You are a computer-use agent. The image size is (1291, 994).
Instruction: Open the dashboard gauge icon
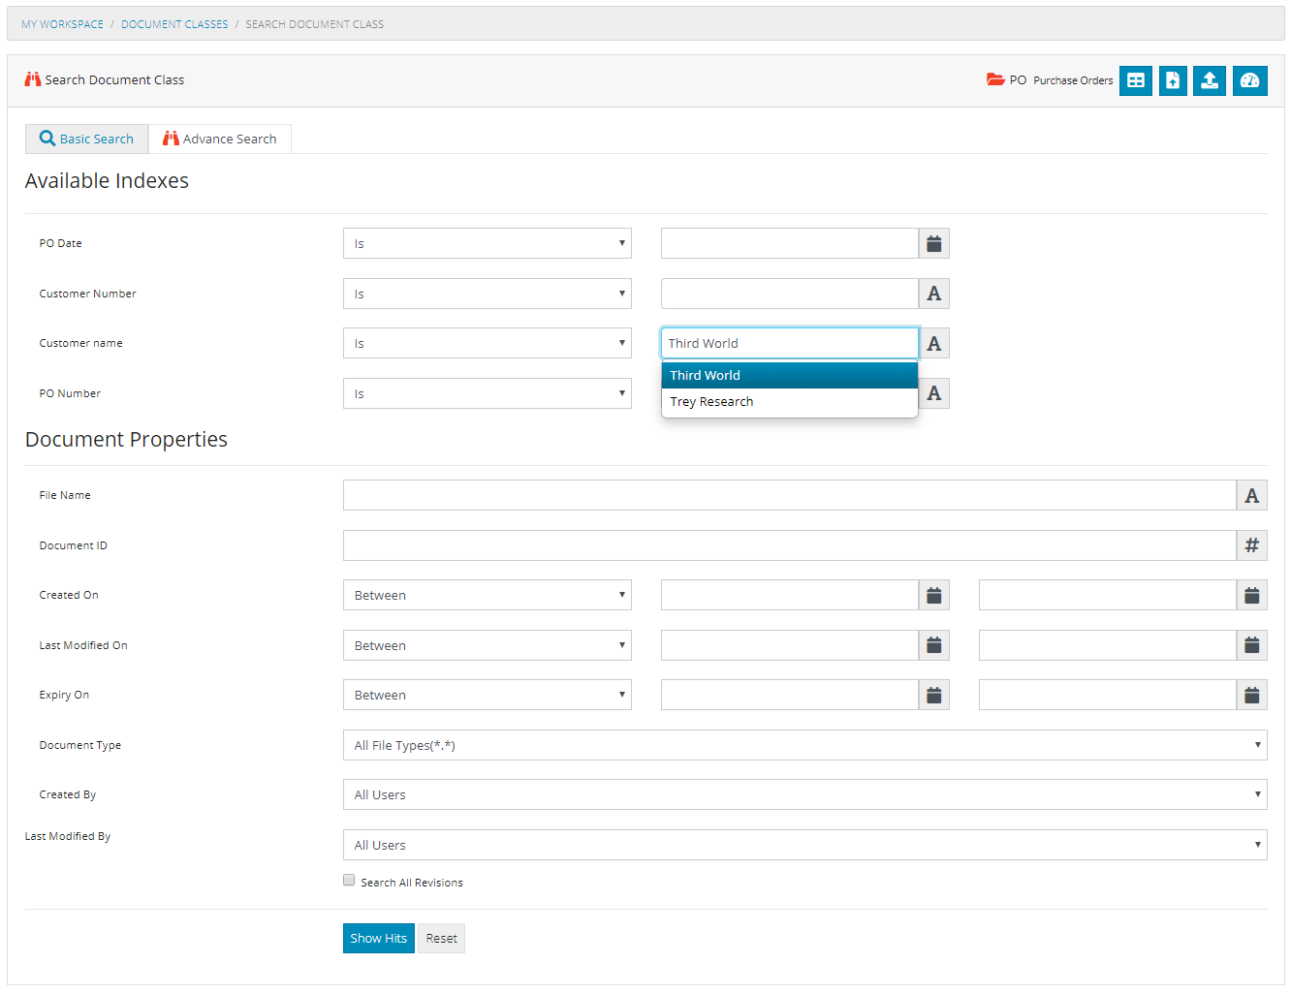1249,80
